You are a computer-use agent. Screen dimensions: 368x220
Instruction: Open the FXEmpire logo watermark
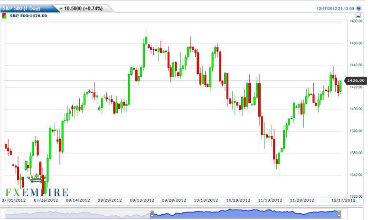pos(37,193)
